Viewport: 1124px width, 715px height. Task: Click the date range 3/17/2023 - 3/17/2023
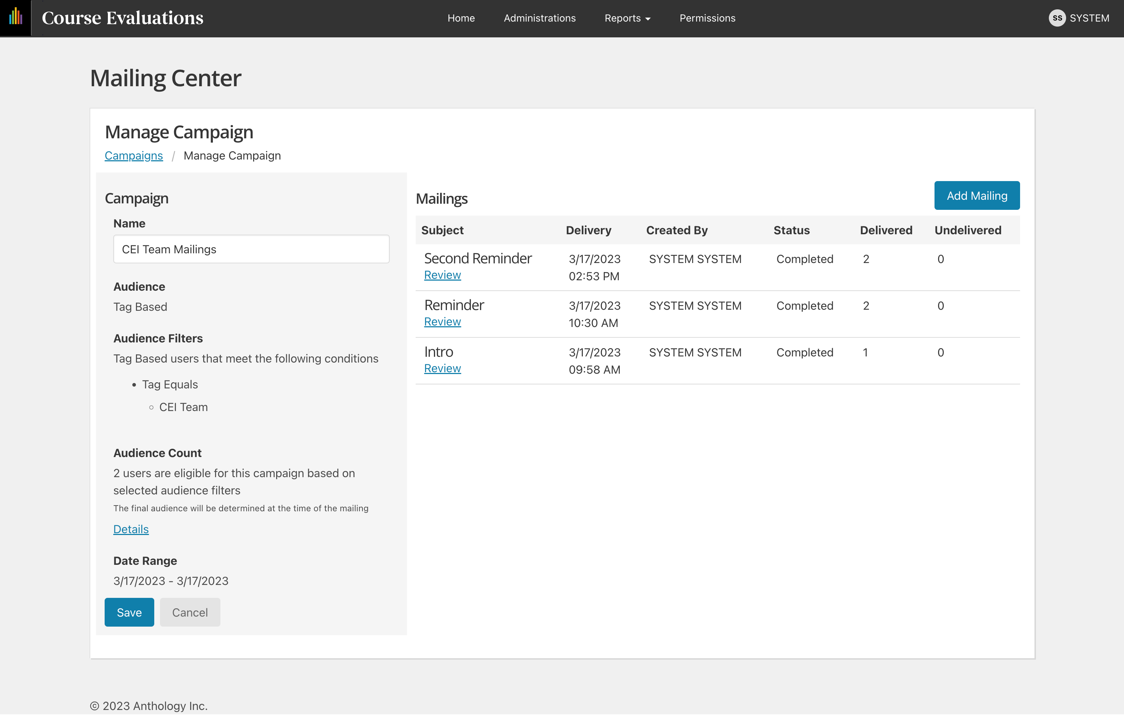click(171, 581)
